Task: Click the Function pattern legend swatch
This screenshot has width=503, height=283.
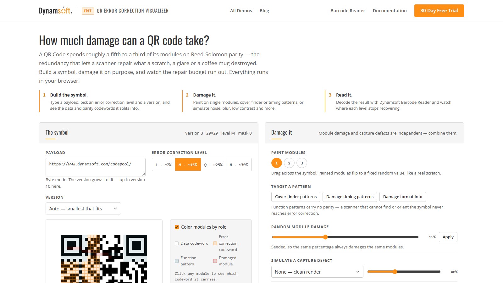Action: [177, 261]
